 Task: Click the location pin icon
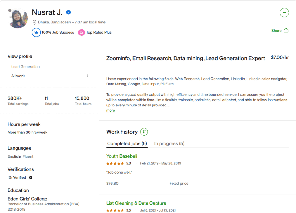pyautogui.click(x=34, y=22)
